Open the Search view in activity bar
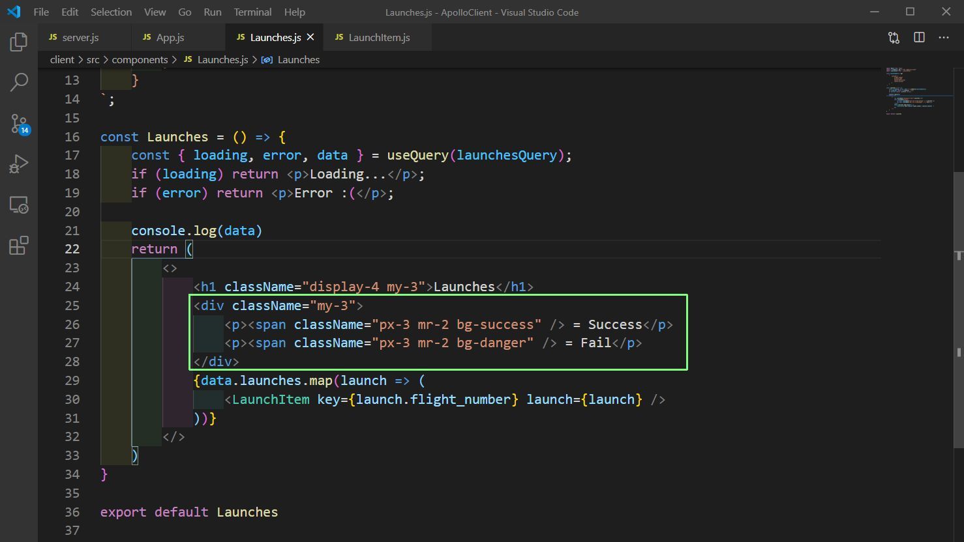964x542 pixels. (19, 82)
